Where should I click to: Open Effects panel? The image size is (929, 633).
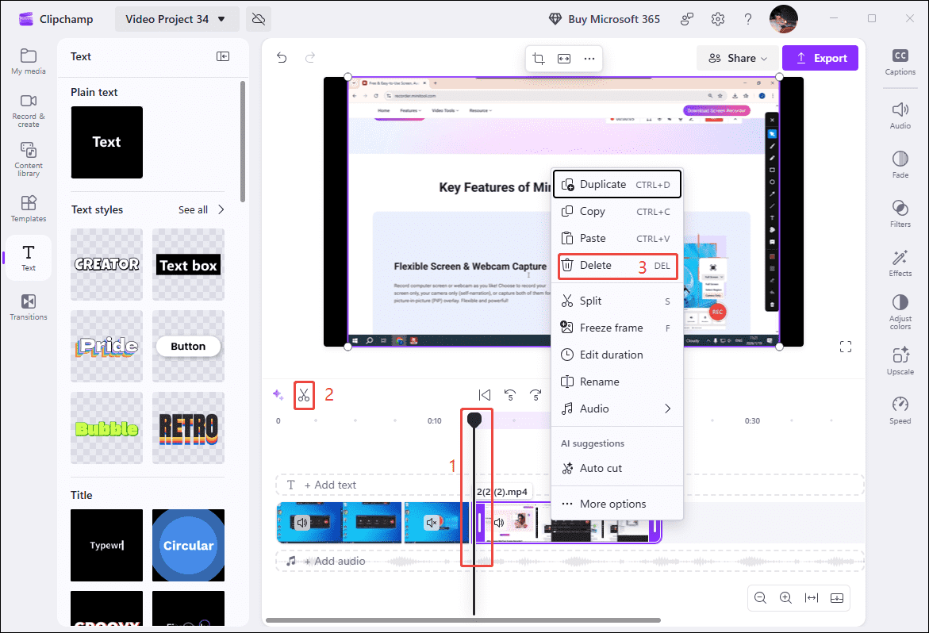point(900,263)
